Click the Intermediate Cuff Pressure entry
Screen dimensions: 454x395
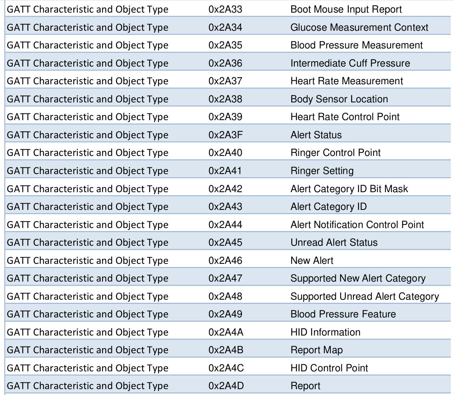[x=350, y=63]
